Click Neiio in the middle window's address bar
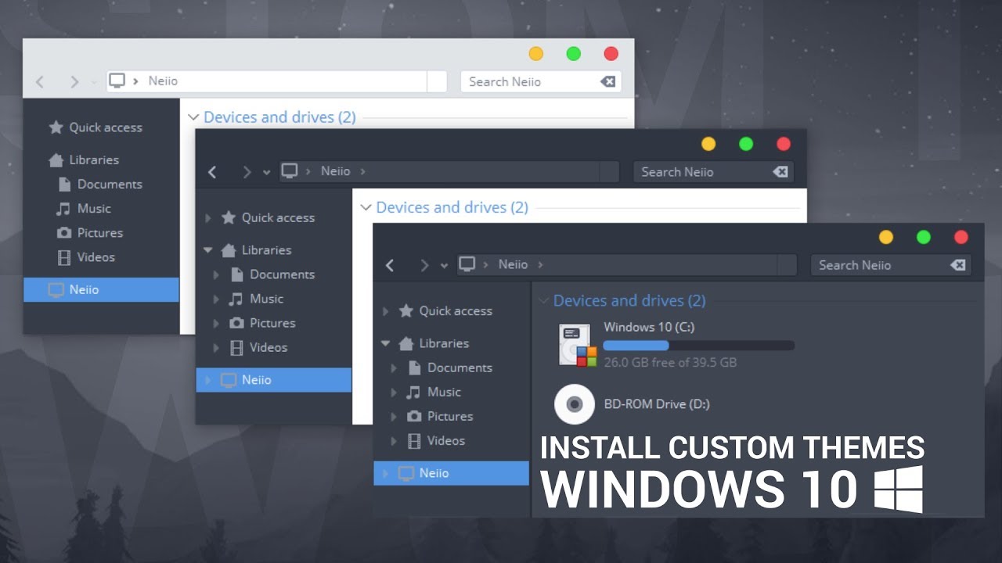The image size is (1002, 563). point(335,171)
